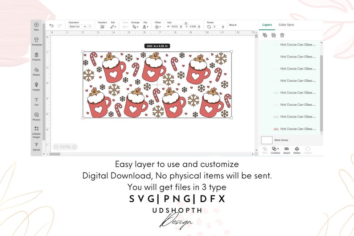Click the layers panel scroll-up arrow
The image size is (354, 236).
[x=321, y=42]
